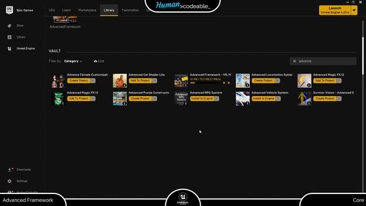Create Project from Survivor Vision
This screenshot has height=206, width=366.
325,98
